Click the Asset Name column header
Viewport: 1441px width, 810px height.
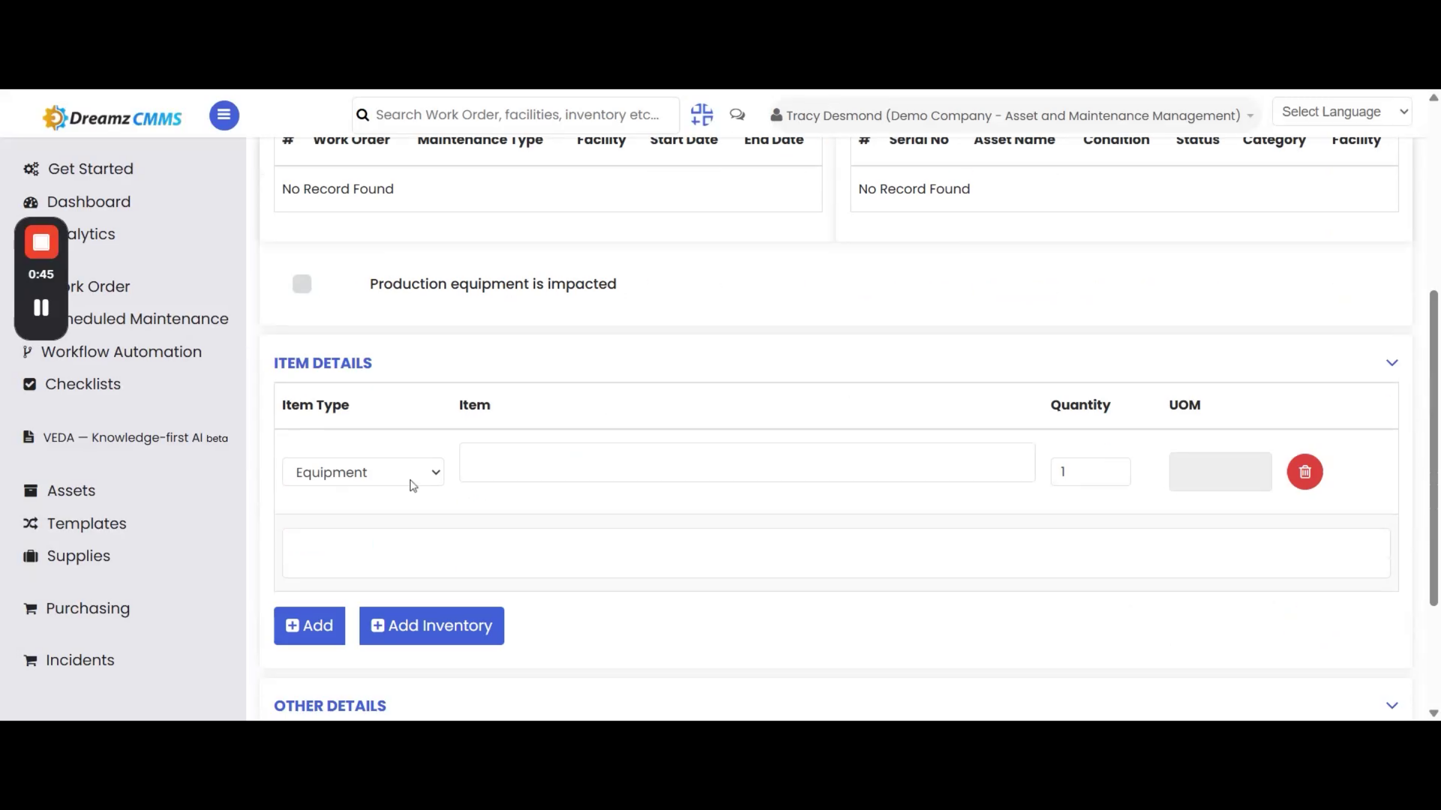click(x=1014, y=140)
